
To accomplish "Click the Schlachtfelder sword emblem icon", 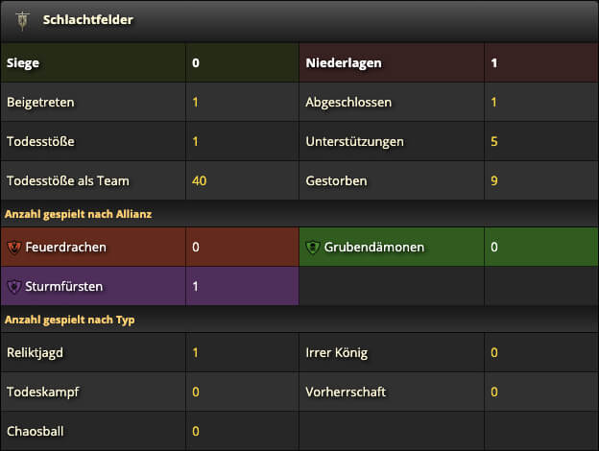I will pos(22,20).
